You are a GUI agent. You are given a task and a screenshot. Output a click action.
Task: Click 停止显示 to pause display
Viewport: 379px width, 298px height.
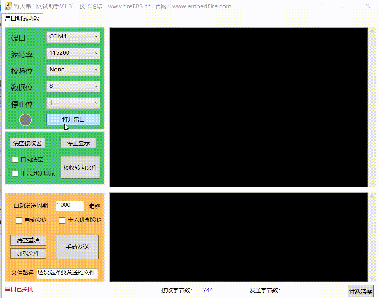coord(78,143)
